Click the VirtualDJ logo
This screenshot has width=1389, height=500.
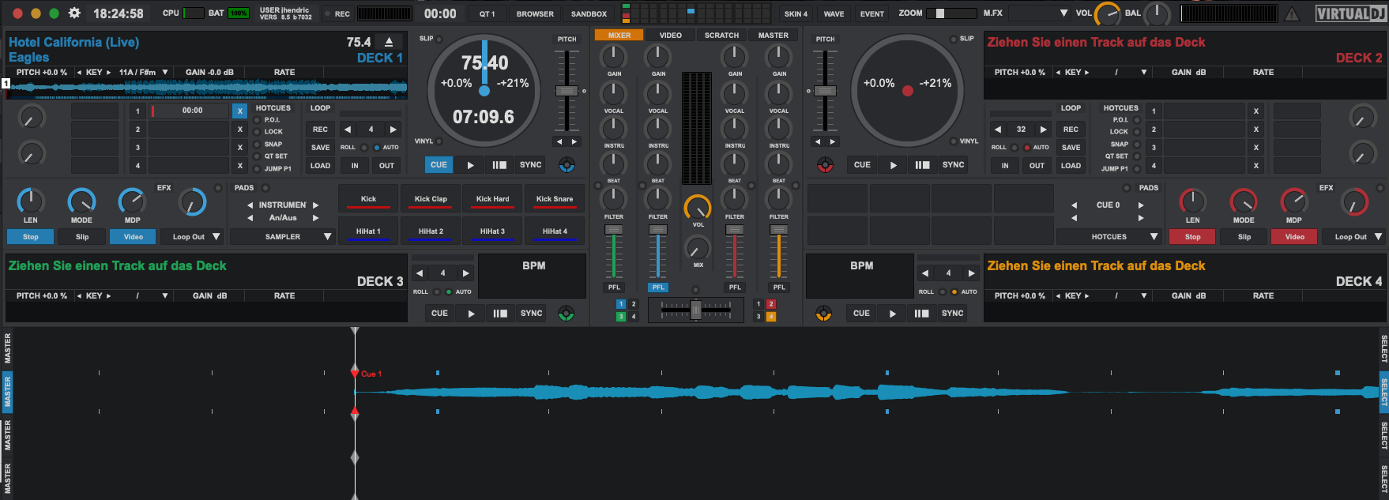pos(1349,13)
